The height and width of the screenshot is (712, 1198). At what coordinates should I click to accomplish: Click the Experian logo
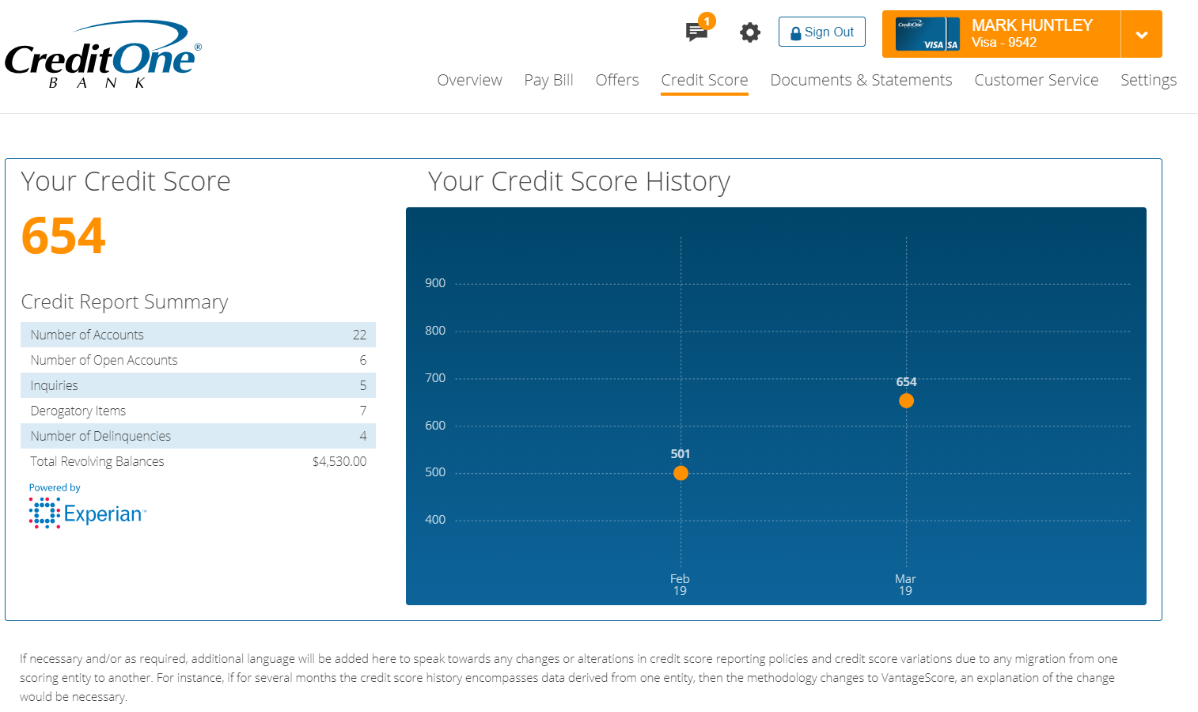pyautogui.click(x=87, y=513)
